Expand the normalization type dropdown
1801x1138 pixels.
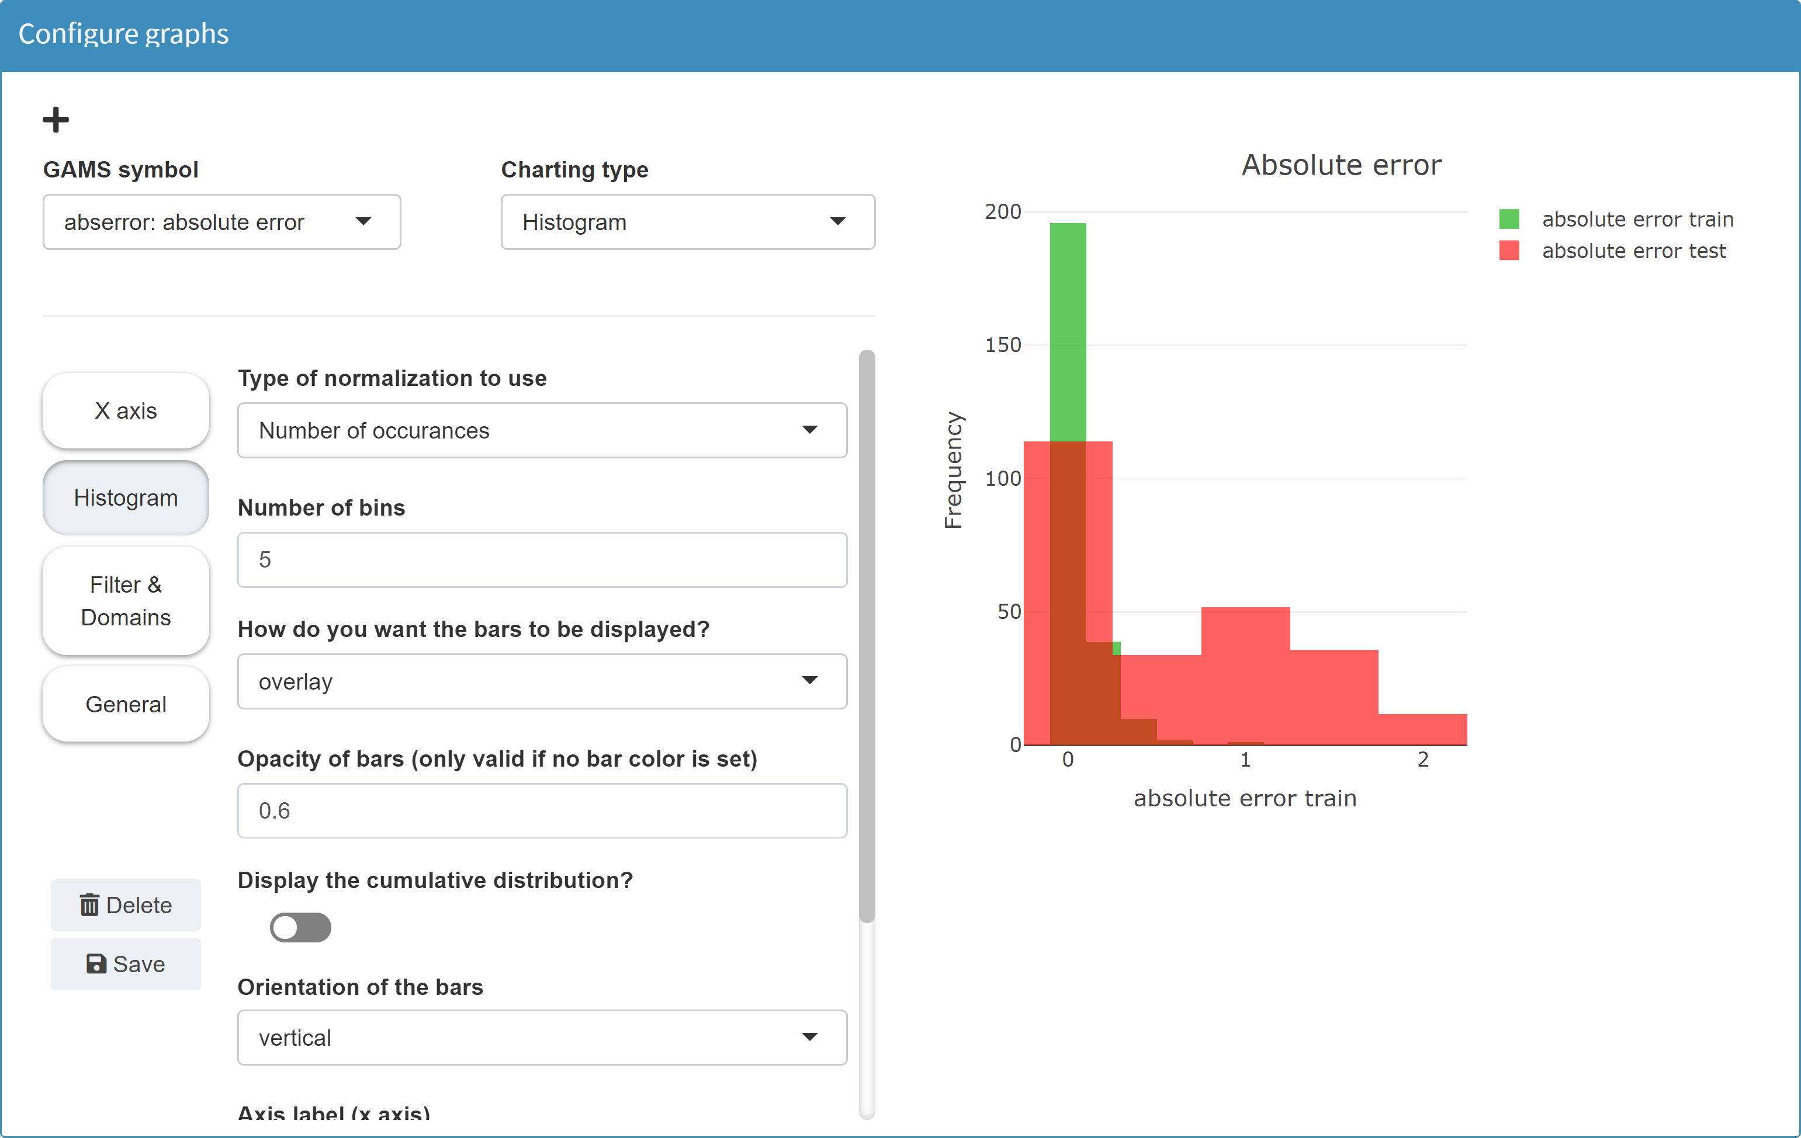[542, 430]
